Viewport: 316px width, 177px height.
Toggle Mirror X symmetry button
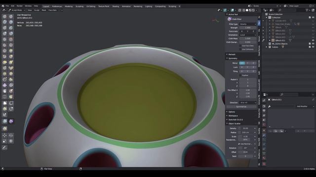[x=242, y=63]
